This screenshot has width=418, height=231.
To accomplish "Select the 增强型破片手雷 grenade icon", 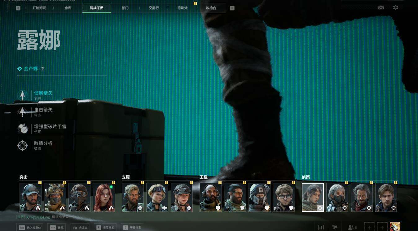I will point(23,129).
